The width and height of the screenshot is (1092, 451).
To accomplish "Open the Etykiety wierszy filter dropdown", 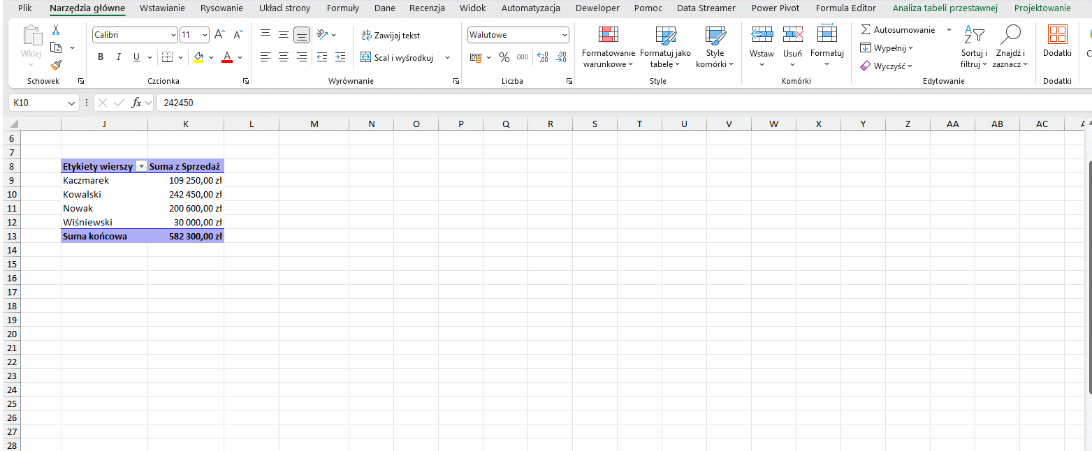I will (141, 167).
